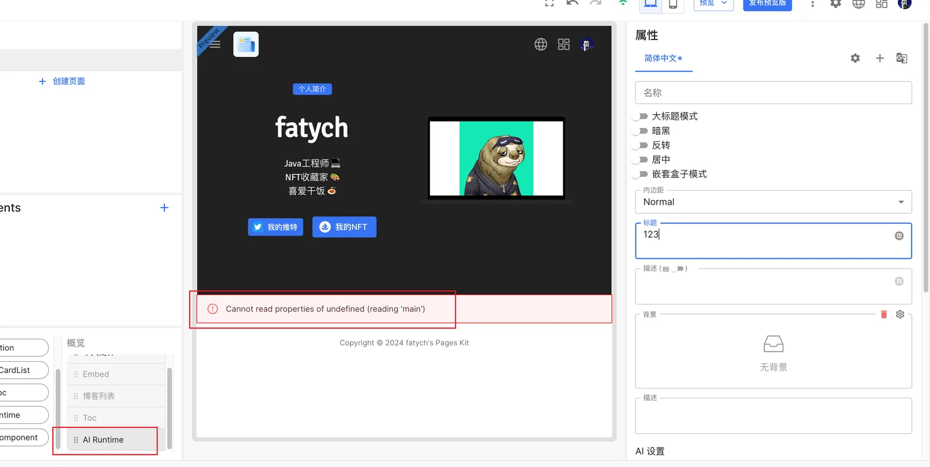Toggle the switch in 描述 label
This screenshot has width=930, height=467.
pos(678,269)
